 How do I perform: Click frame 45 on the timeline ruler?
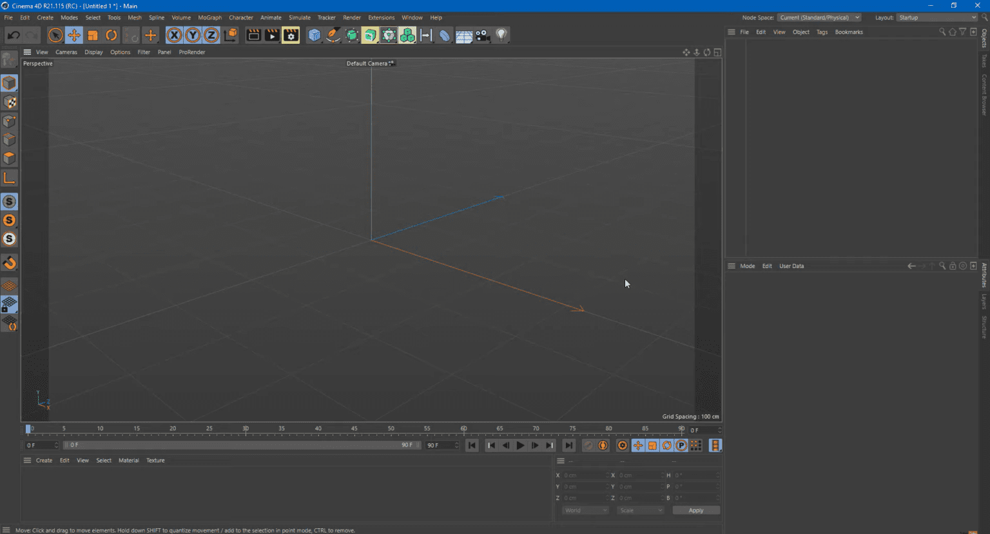(x=354, y=430)
